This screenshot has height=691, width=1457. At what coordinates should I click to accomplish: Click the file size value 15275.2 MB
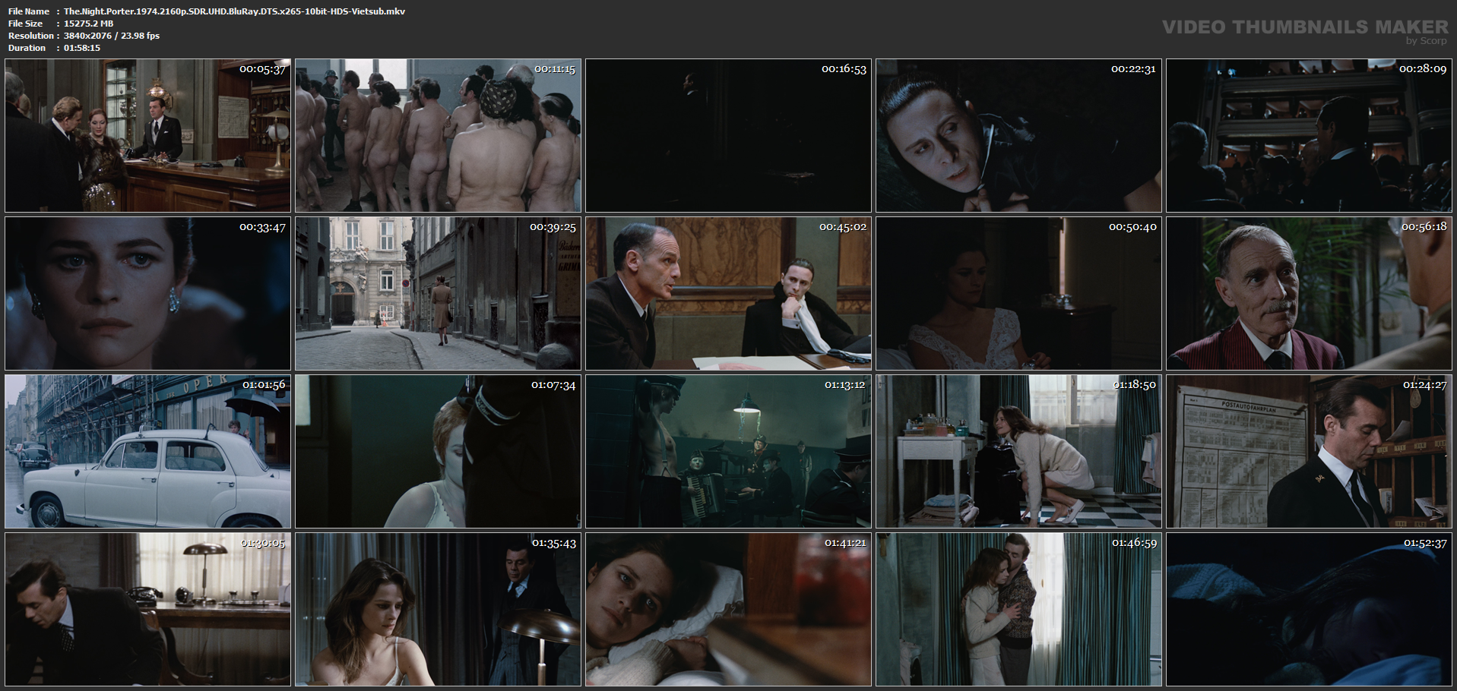click(x=89, y=24)
